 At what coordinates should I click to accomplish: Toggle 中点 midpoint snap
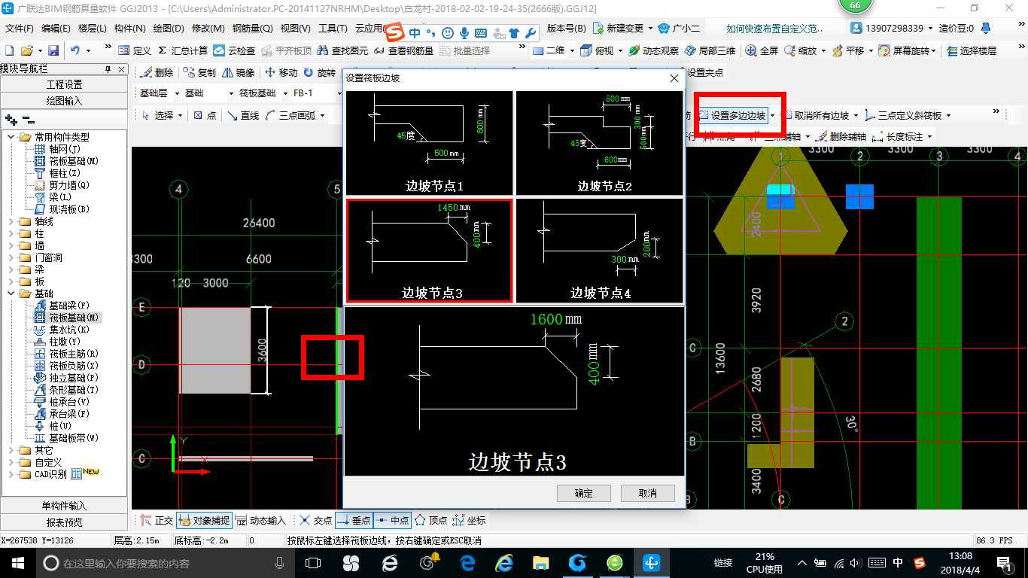392,520
